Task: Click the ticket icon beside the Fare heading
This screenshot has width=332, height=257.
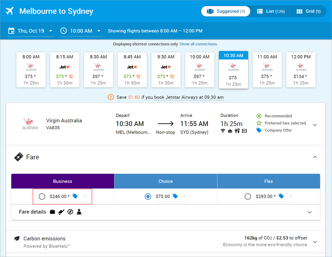Action: point(19,157)
